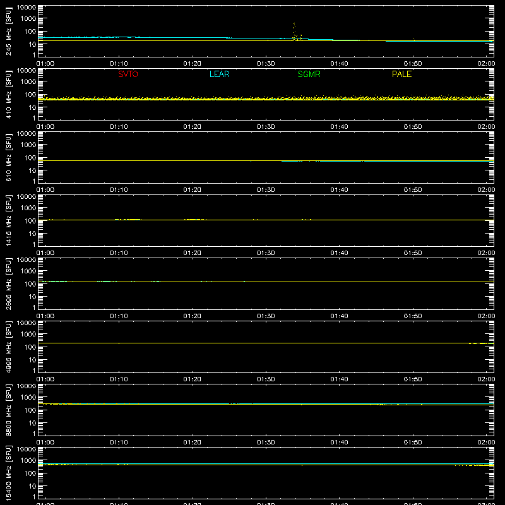Image resolution: width=505 pixels, height=505 pixels.
Task: Click the yellow PALE station legend label
Action: pos(401,74)
